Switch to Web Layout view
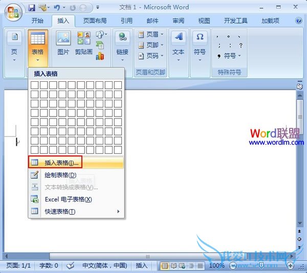Screen dimensions: 307x273 (182, 266)
